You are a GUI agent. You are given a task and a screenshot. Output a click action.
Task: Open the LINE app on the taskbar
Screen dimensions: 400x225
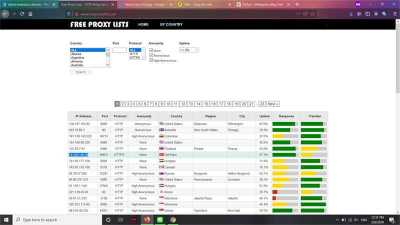tap(160, 219)
